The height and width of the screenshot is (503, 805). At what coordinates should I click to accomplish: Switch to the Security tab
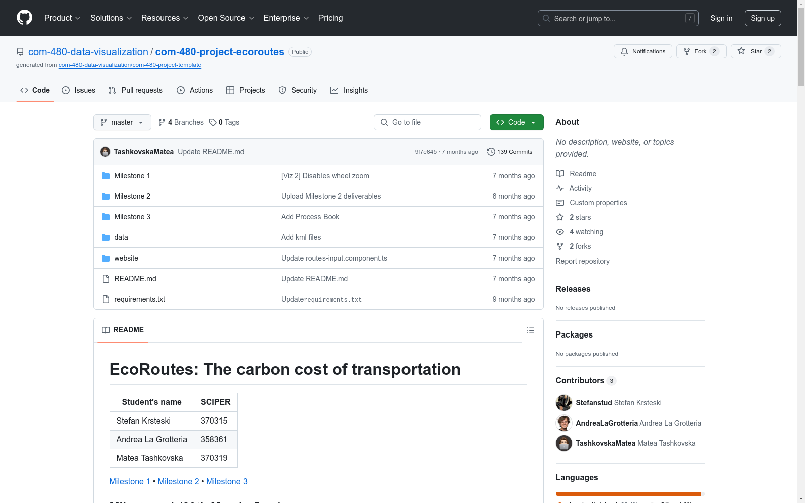(x=298, y=90)
